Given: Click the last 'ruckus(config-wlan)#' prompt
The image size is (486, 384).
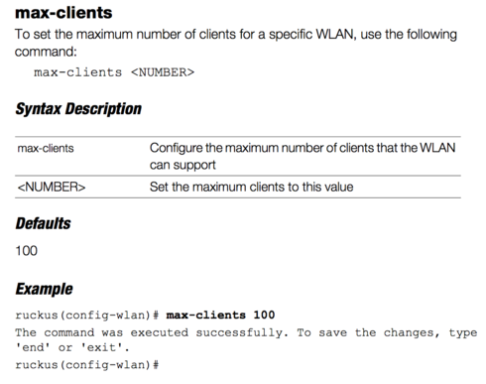Looking at the screenshot, I should tap(87, 365).
